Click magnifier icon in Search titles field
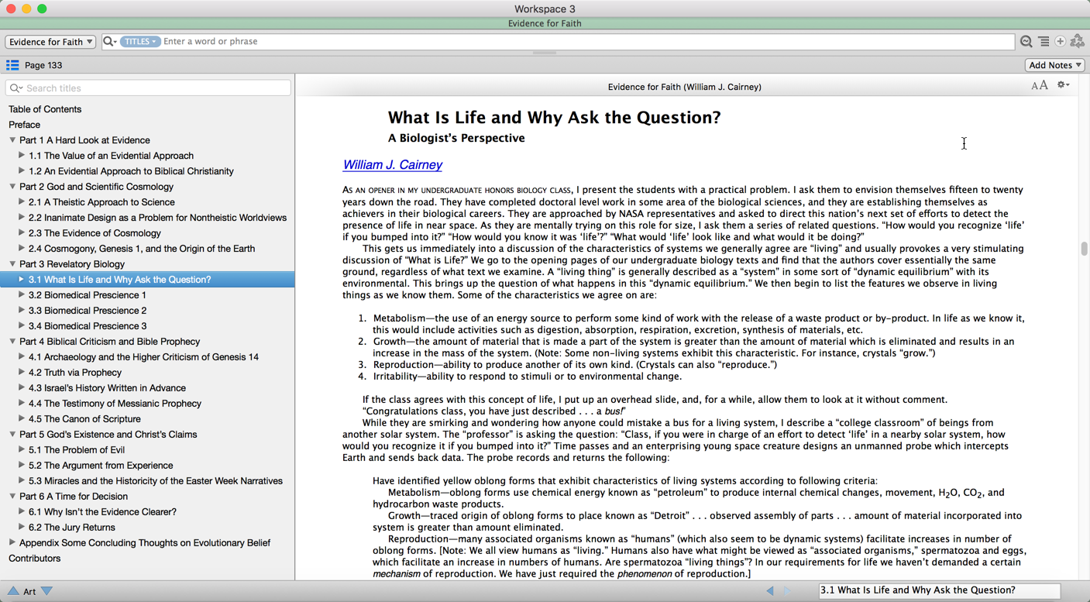The width and height of the screenshot is (1090, 602). [x=15, y=88]
